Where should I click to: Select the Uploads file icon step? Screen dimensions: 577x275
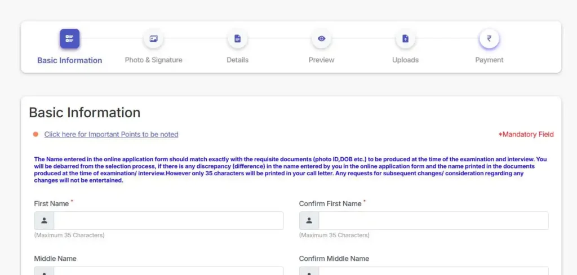[x=406, y=39]
